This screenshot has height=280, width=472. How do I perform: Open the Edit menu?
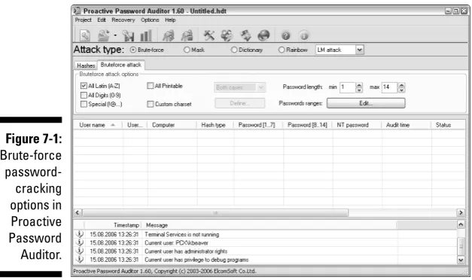tap(102, 20)
